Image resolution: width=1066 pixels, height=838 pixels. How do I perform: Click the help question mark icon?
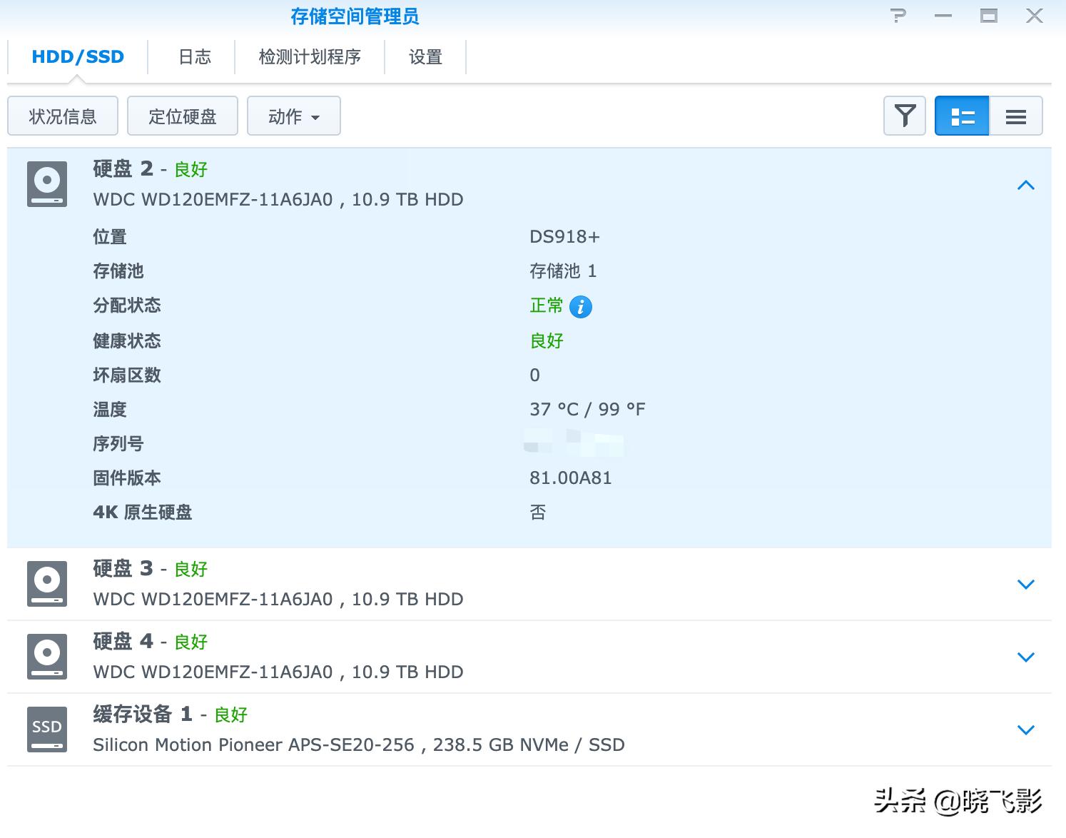[898, 15]
